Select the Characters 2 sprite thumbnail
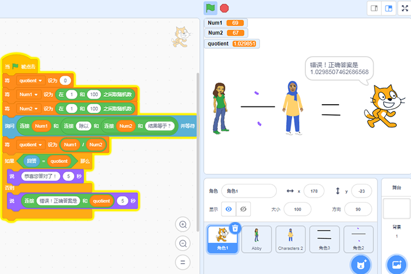 [x=290, y=239]
